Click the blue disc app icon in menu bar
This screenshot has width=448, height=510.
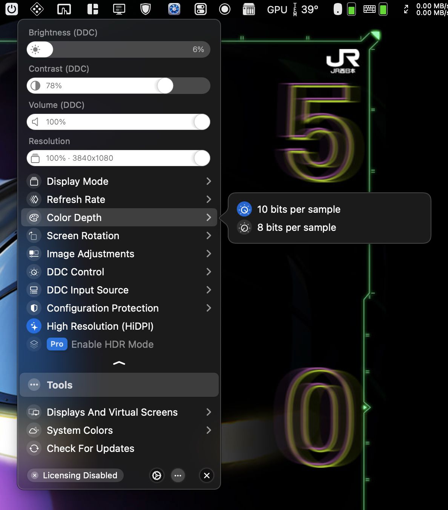174,9
